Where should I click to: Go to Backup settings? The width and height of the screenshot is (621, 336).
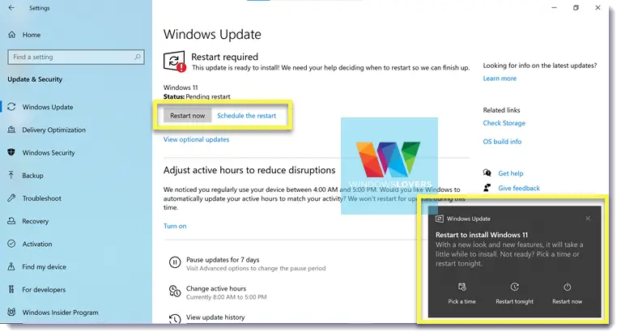coord(33,176)
